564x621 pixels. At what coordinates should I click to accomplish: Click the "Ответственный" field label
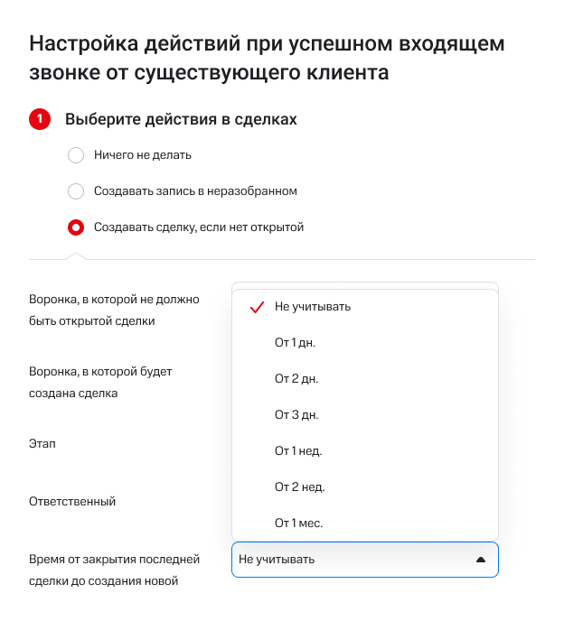[72, 502]
